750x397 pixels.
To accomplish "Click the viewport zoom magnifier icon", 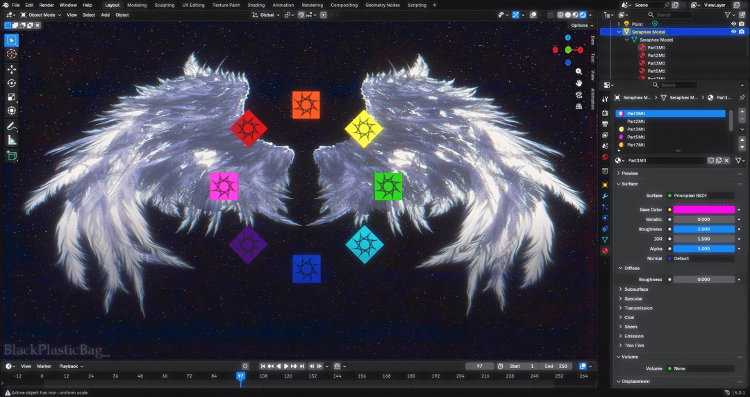I will [x=579, y=71].
